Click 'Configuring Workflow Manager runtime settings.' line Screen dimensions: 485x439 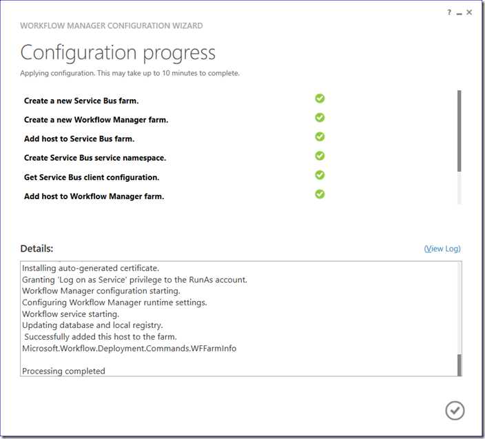(x=114, y=303)
